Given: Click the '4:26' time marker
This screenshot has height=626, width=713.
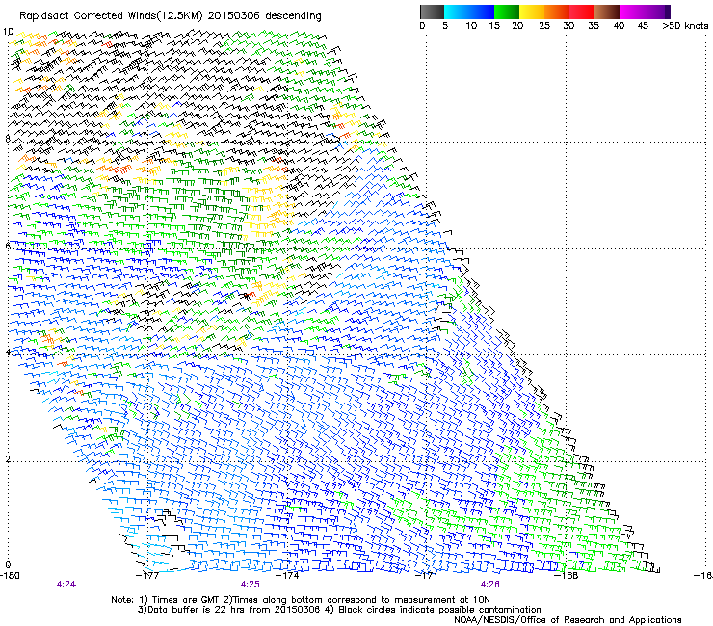Looking at the screenshot, I should [x=490, y=585].
